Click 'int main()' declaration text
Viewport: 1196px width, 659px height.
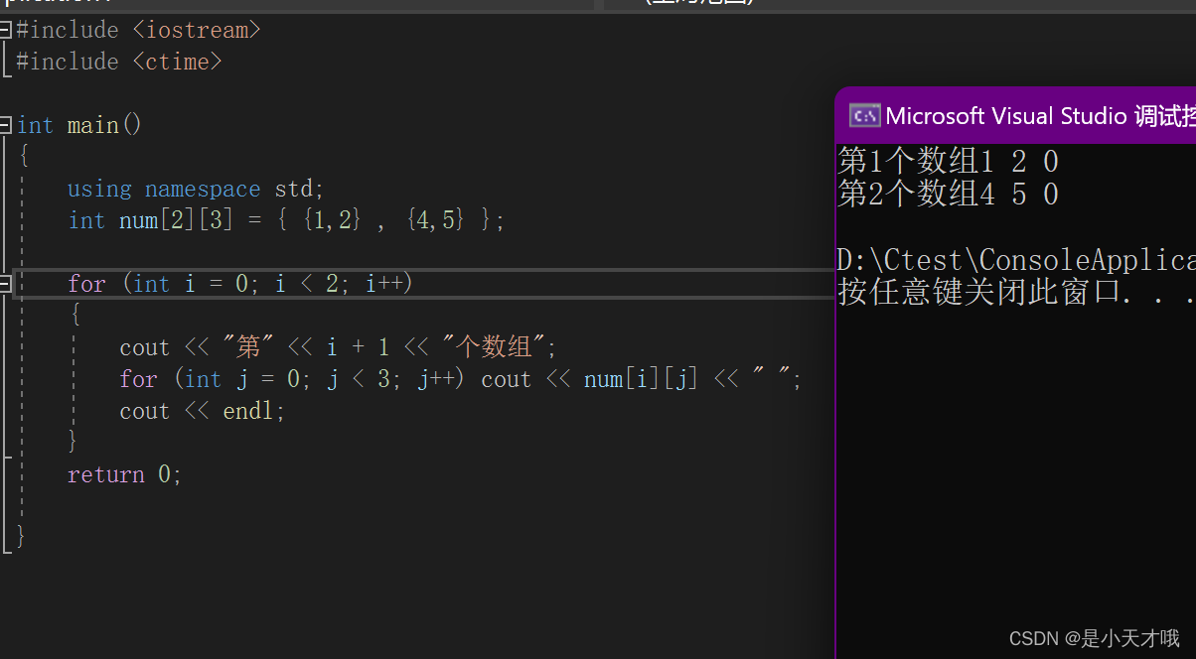(x=79, y=125)
